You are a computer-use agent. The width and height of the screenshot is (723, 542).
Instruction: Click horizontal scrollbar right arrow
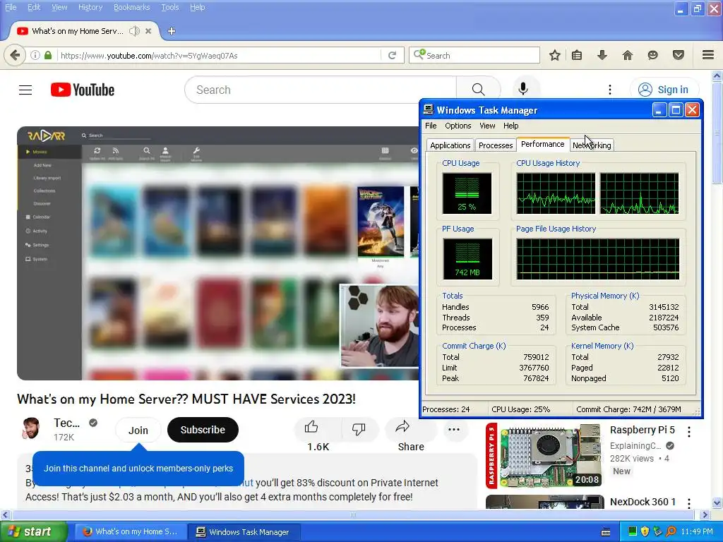705,514
